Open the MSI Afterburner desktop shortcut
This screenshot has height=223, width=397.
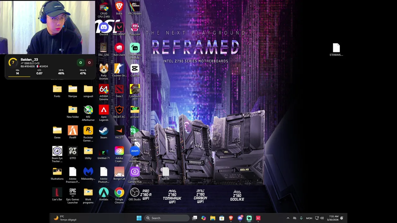[88, 113]
